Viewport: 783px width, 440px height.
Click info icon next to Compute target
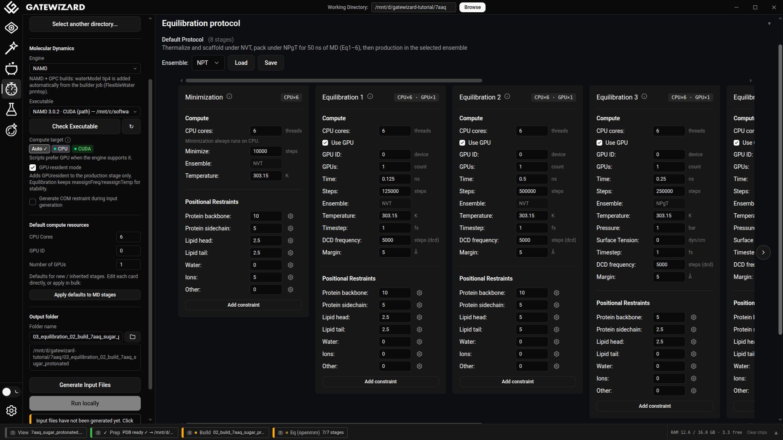[x=68, y=140]
